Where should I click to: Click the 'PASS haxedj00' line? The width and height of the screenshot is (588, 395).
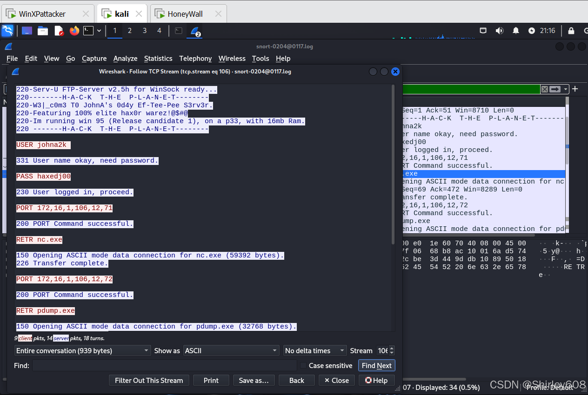[x=43, y=176]
